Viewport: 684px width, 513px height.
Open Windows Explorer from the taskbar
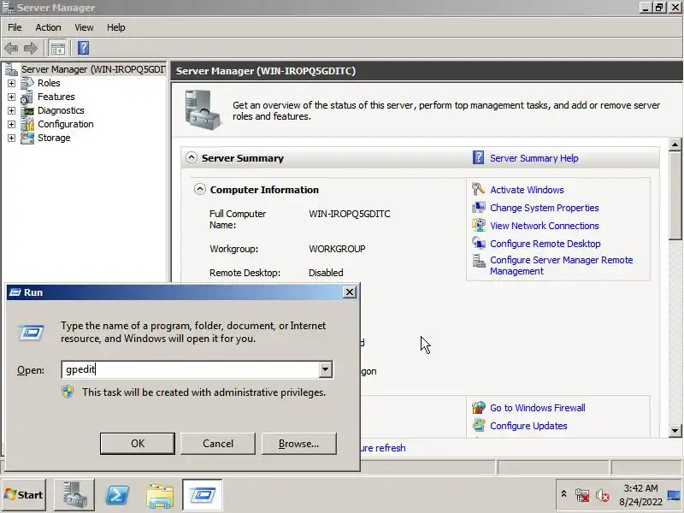160,496
